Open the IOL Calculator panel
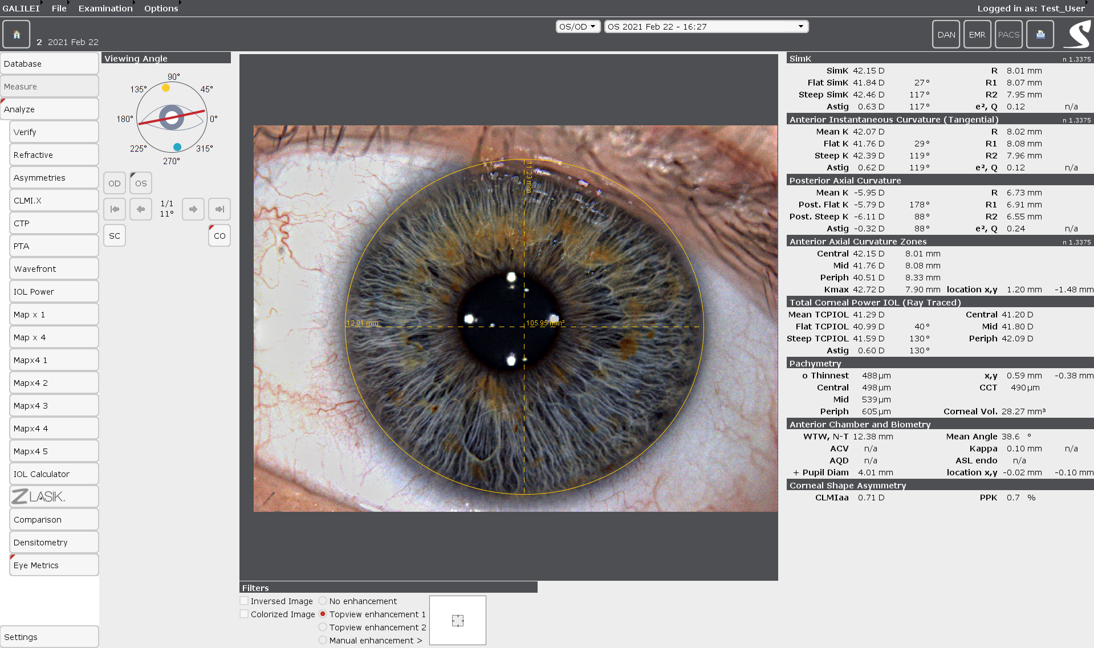The height and width of the screenshot is (648, 1094). pos(54,474)
